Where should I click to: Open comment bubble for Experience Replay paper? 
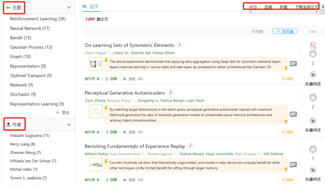pos(293,165)
